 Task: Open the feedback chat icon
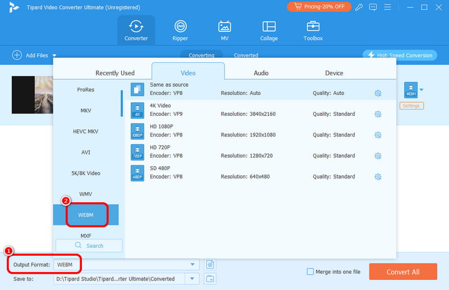373,7
